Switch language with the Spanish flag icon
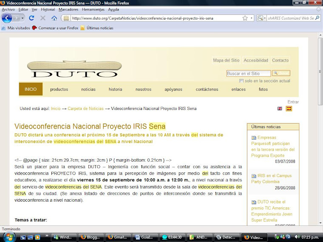 pyautogui.click(x=289, y=108)
